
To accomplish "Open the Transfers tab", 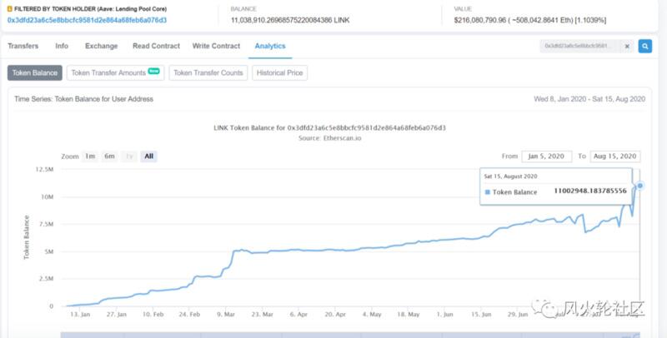I will point(23,46).
